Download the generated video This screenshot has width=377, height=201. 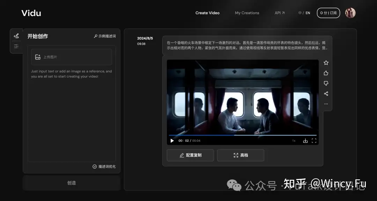tap(305, 140)
